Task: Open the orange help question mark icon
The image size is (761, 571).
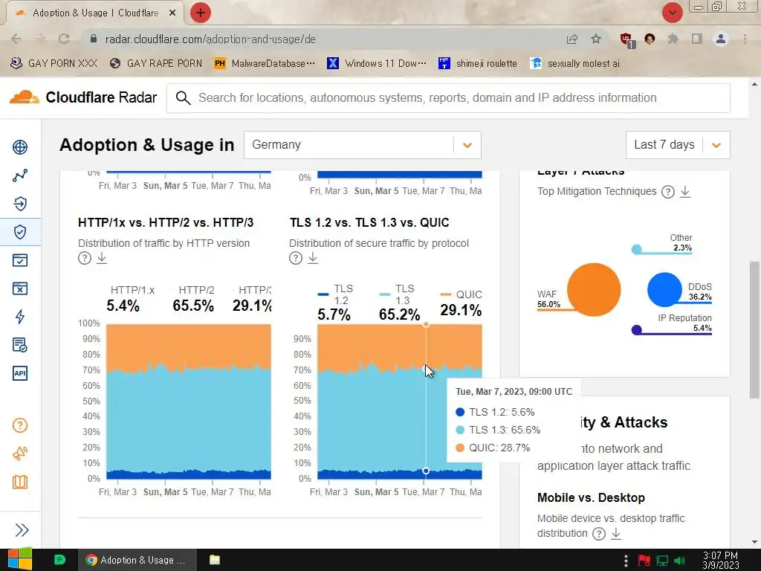Action: pyautogui.click(x=20, y=425)
